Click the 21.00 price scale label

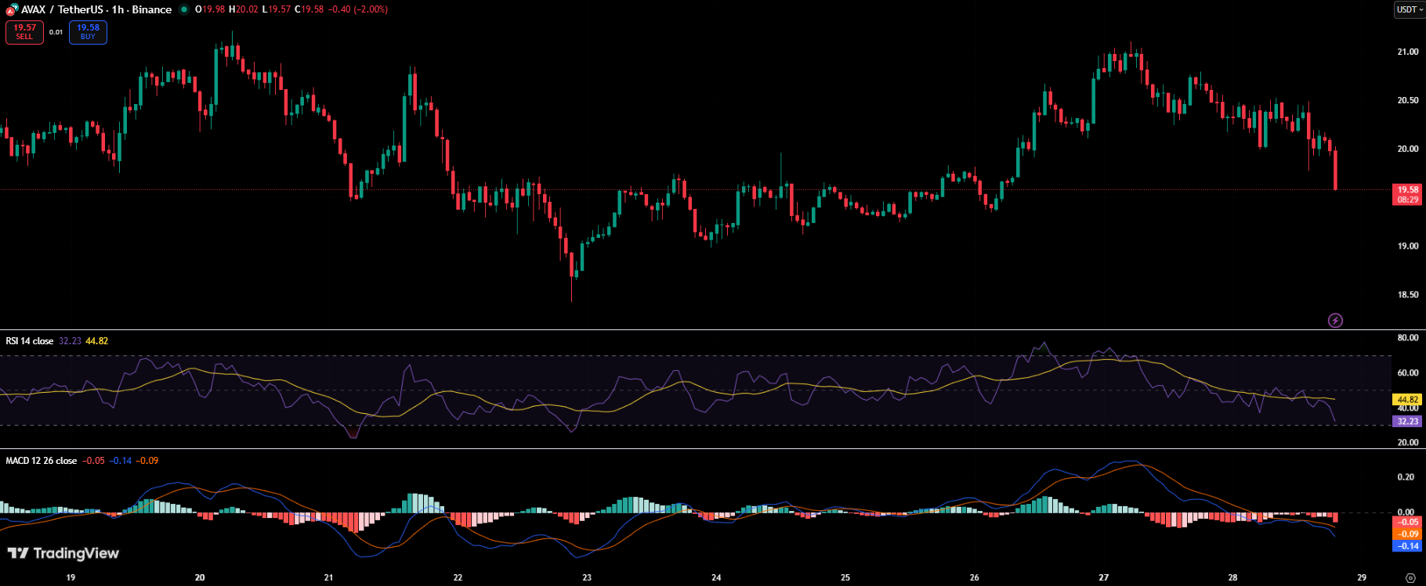[x=1408, y=52]
